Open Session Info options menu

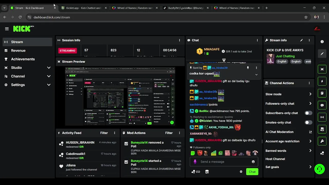coord(179,40)
